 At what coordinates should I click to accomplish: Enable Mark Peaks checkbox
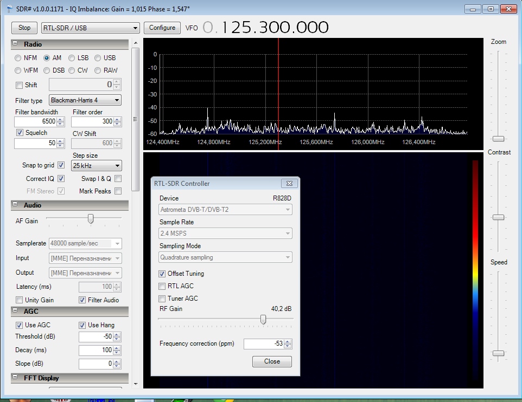point(118,191)
